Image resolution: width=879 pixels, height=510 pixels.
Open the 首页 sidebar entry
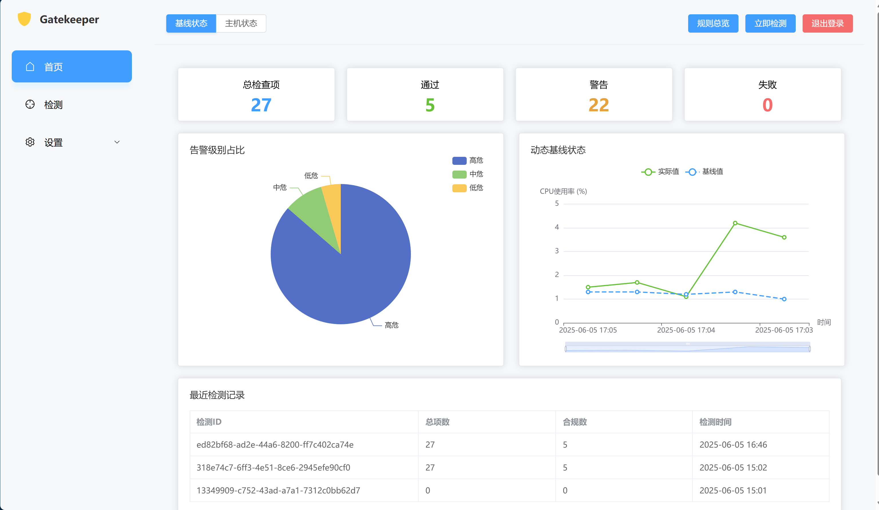pos(53,66)
